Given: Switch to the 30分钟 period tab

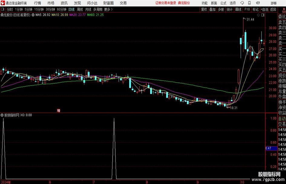Looking at the screenshot, I should [50, 9].
